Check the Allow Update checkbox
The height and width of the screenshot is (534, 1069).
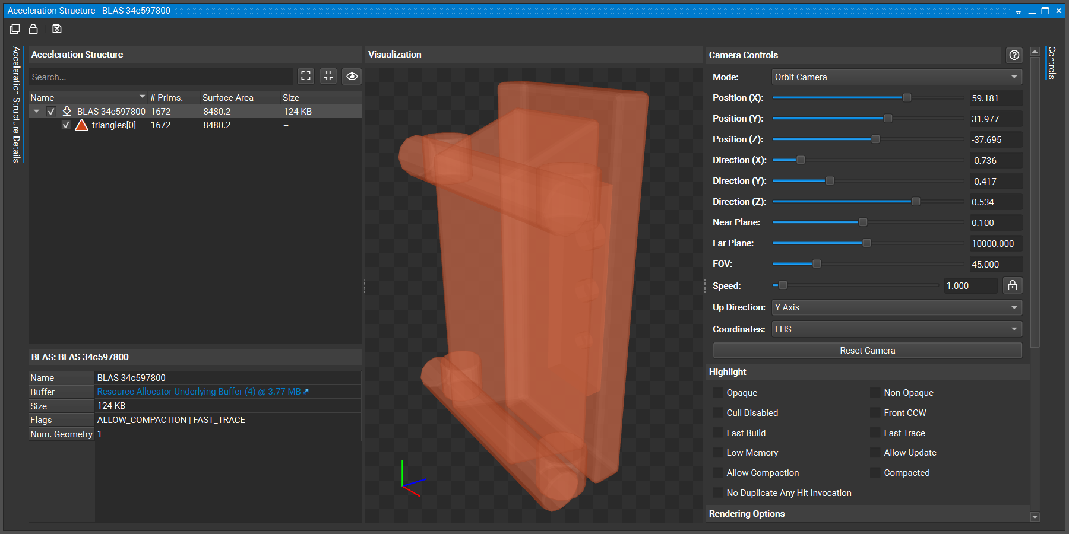pos(875,452)
